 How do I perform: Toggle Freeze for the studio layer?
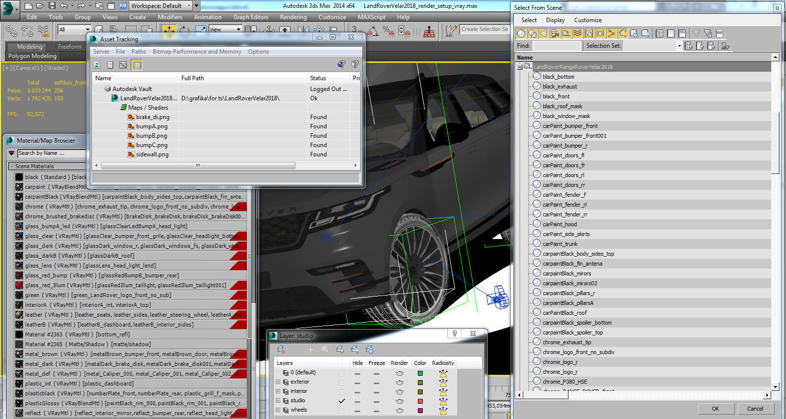point(377,401)
